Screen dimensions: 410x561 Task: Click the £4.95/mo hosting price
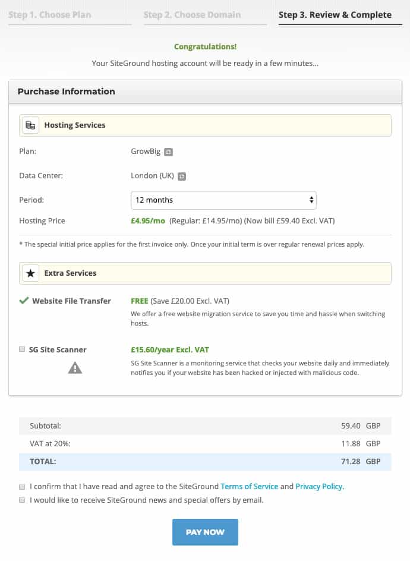point(148,220)
